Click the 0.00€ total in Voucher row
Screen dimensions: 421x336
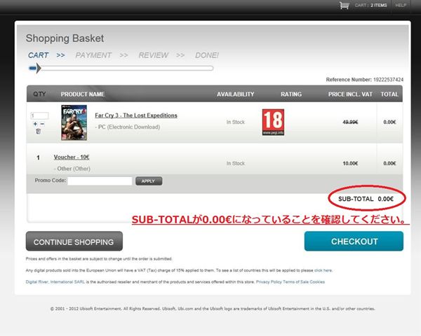coord(389,163)
